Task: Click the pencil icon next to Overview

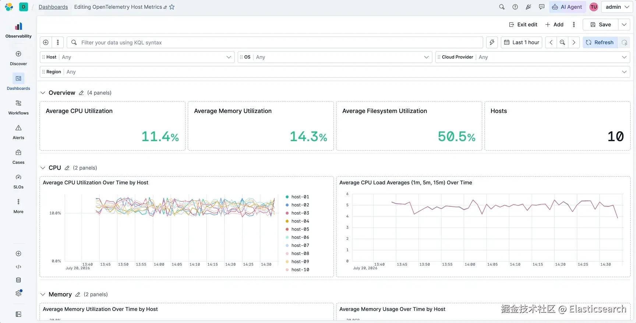Action: point(81,93)
